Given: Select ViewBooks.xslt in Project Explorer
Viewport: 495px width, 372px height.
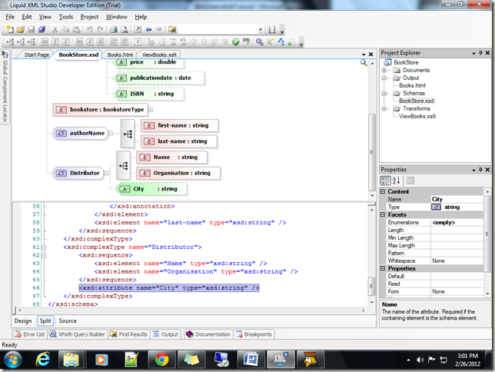Looking at the screenshot, I should [419, 117].
